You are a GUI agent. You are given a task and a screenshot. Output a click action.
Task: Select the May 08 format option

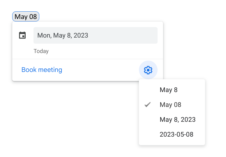[x=170, y=105]
